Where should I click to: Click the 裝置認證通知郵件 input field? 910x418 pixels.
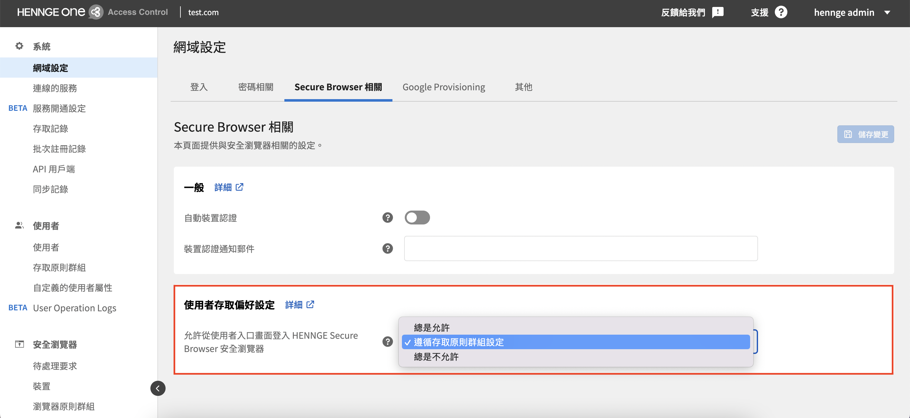[581, 248]
